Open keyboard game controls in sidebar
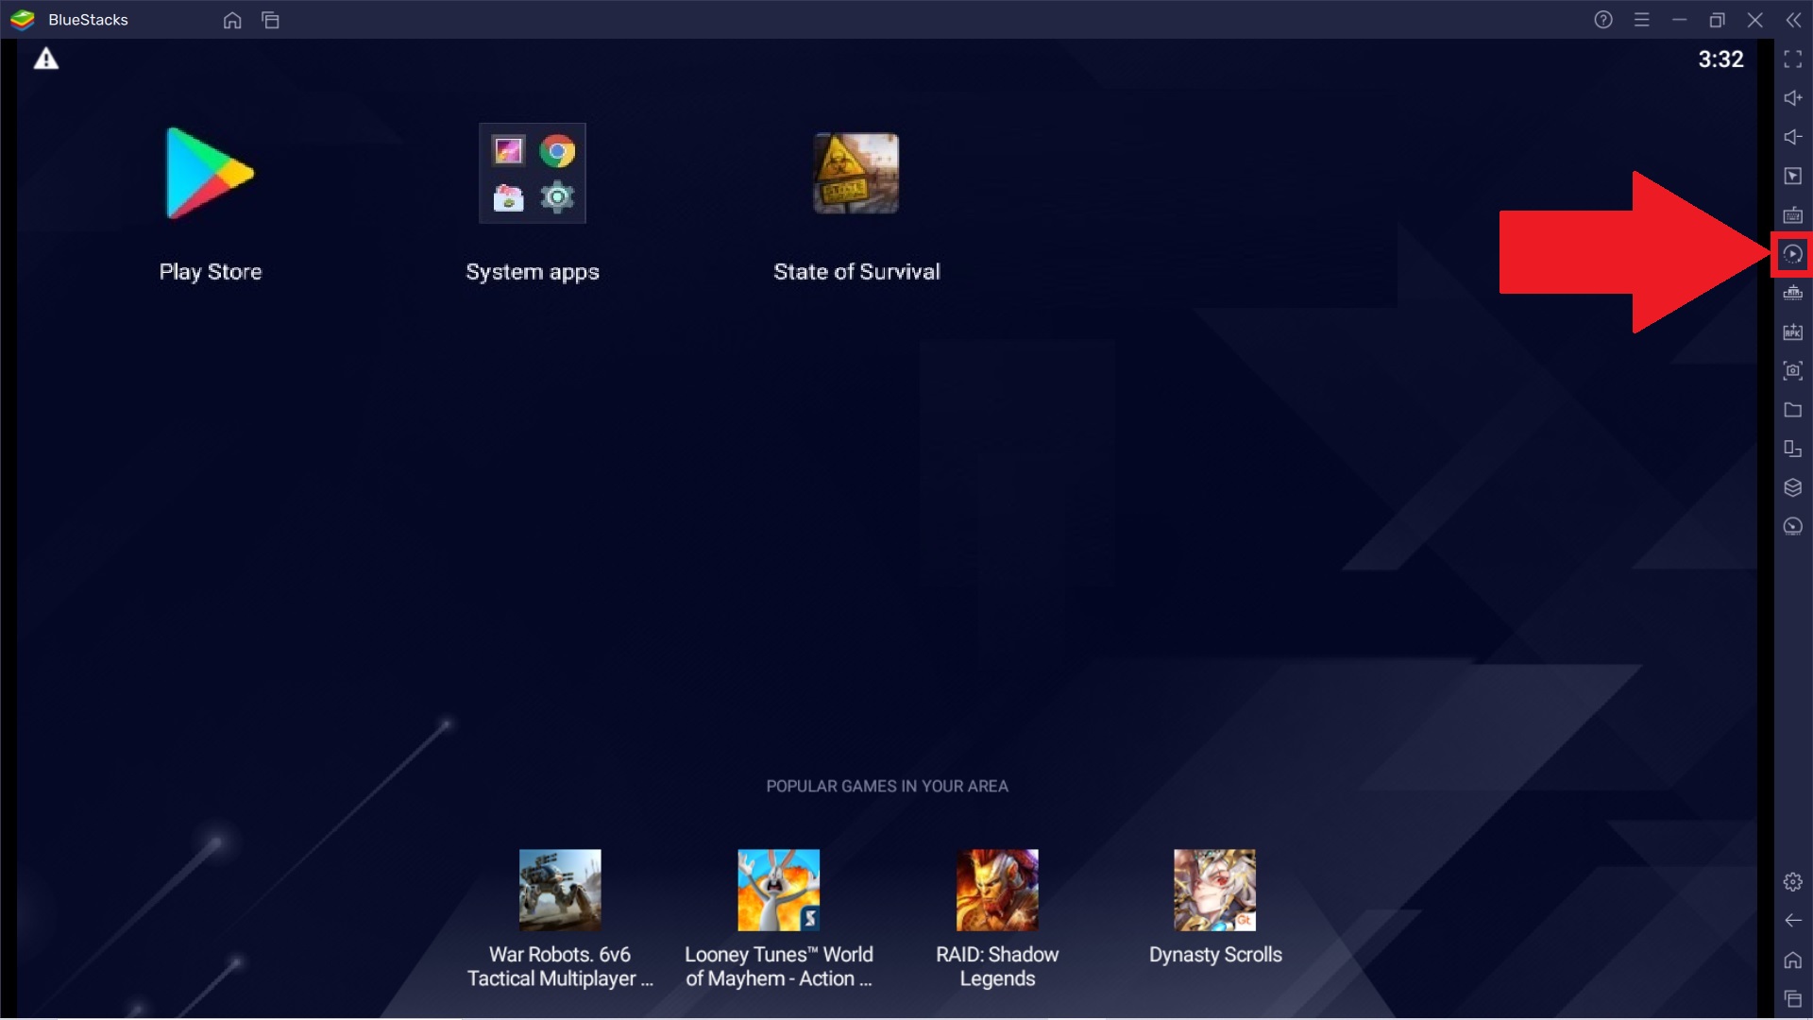This screenshot has height=1020, width=1813. point(1793,215)
